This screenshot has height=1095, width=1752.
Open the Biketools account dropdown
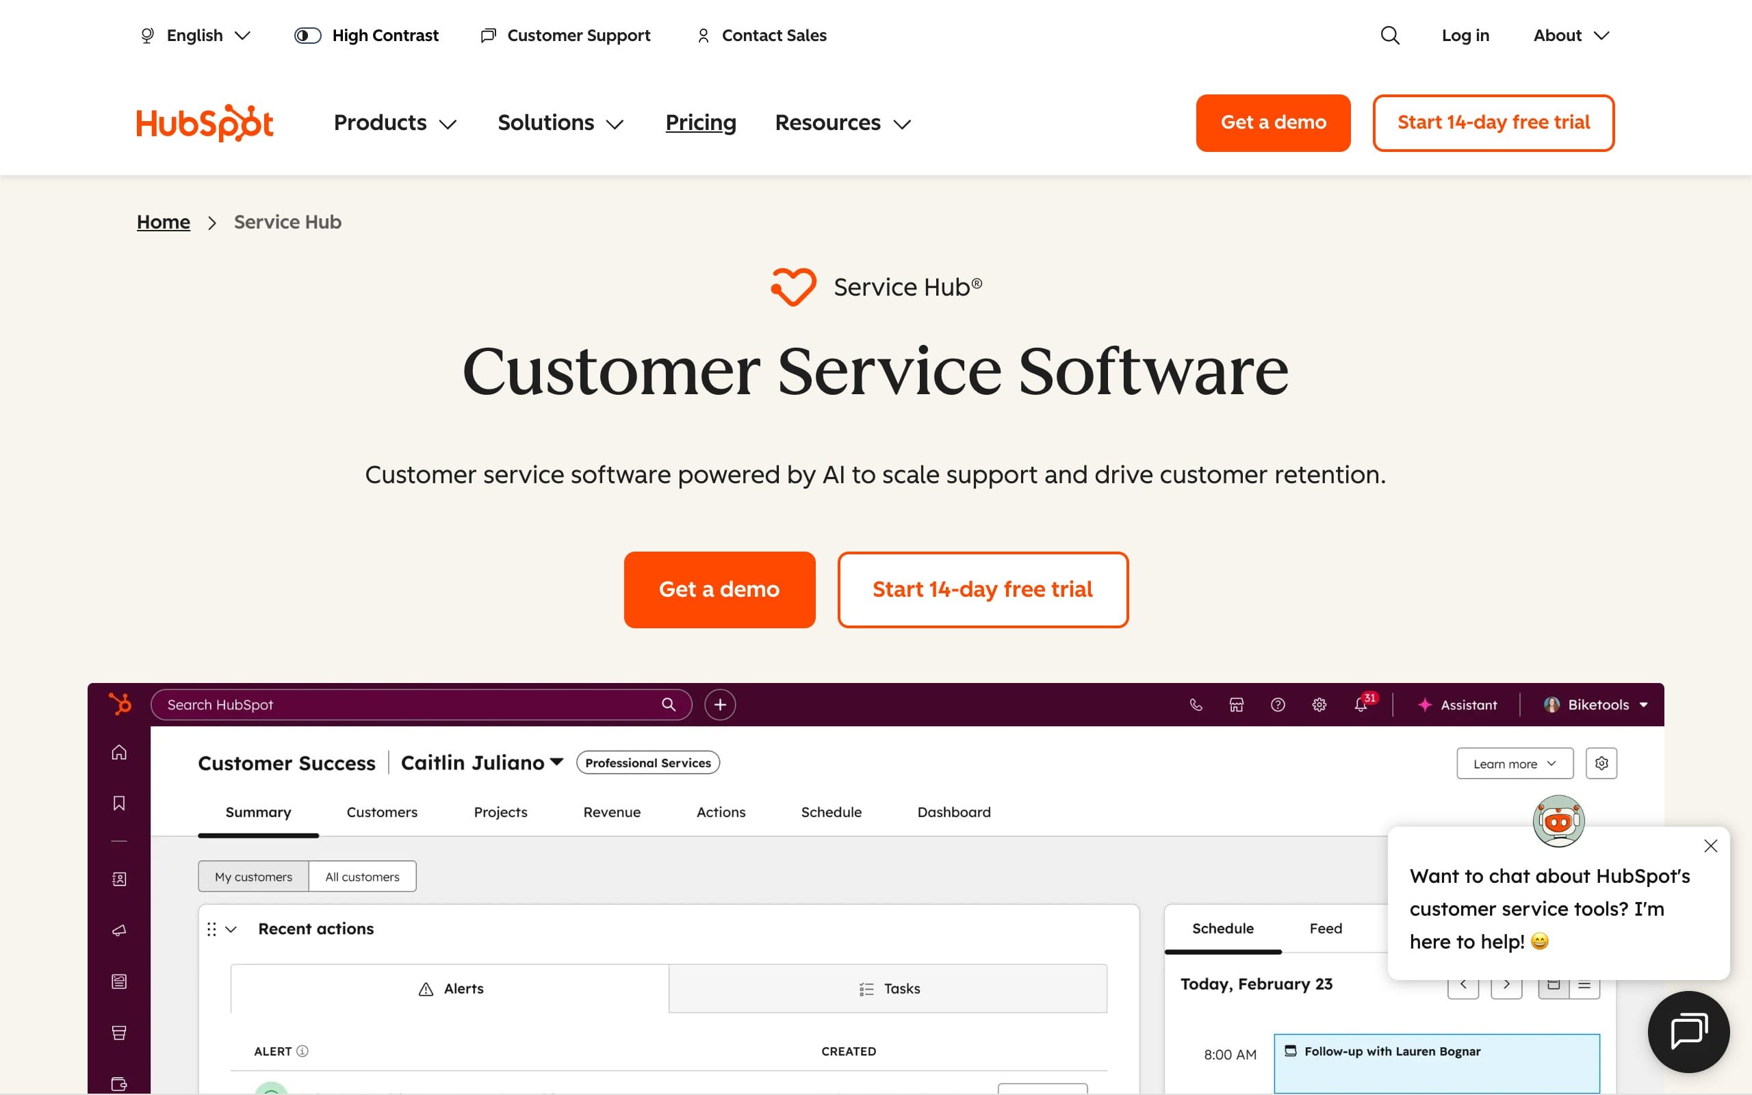tap(1597, 705)
